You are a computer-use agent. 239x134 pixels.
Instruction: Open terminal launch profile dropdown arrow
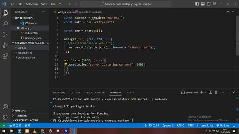tap(205, 93)
